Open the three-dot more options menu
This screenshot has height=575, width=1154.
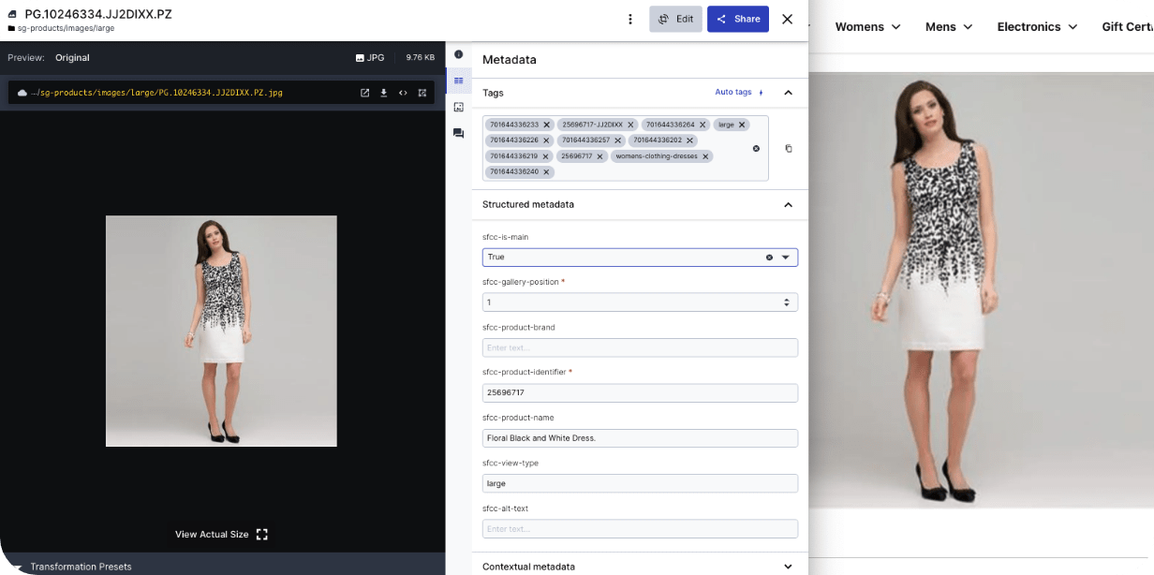630,19
